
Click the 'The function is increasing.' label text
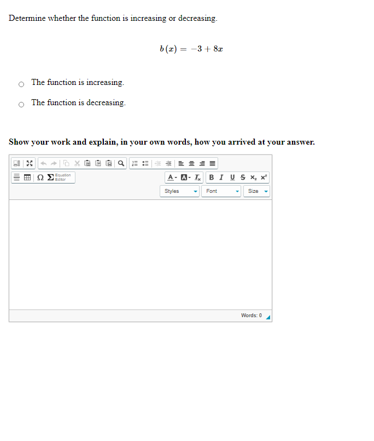(78, 82)
